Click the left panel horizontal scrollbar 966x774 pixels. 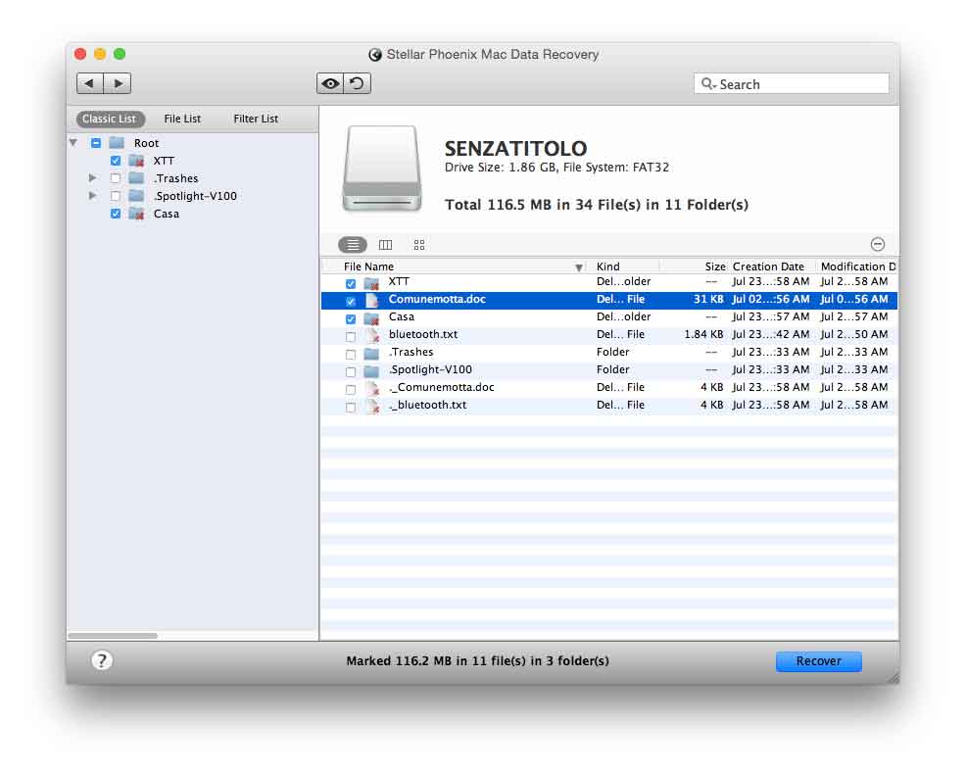click(x=113, y=635)
